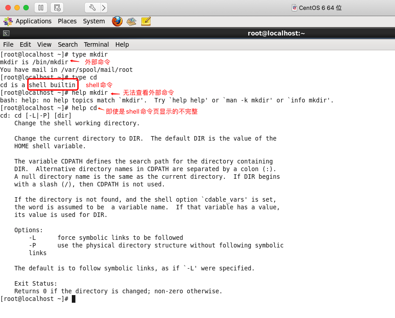Click 'You have mail in /var/spool/mail/root' line
Screen dimensions: 395x318
[x=66, y=70]
